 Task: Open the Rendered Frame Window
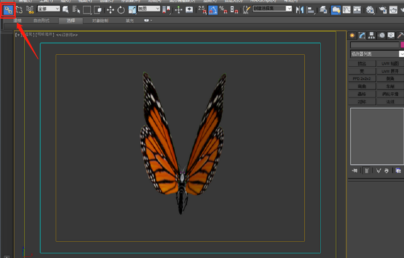pos(393,10)
